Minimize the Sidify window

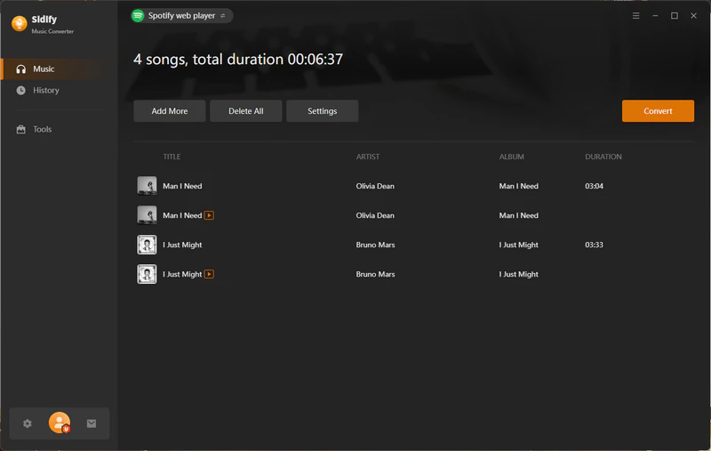[x=655, y=16]
